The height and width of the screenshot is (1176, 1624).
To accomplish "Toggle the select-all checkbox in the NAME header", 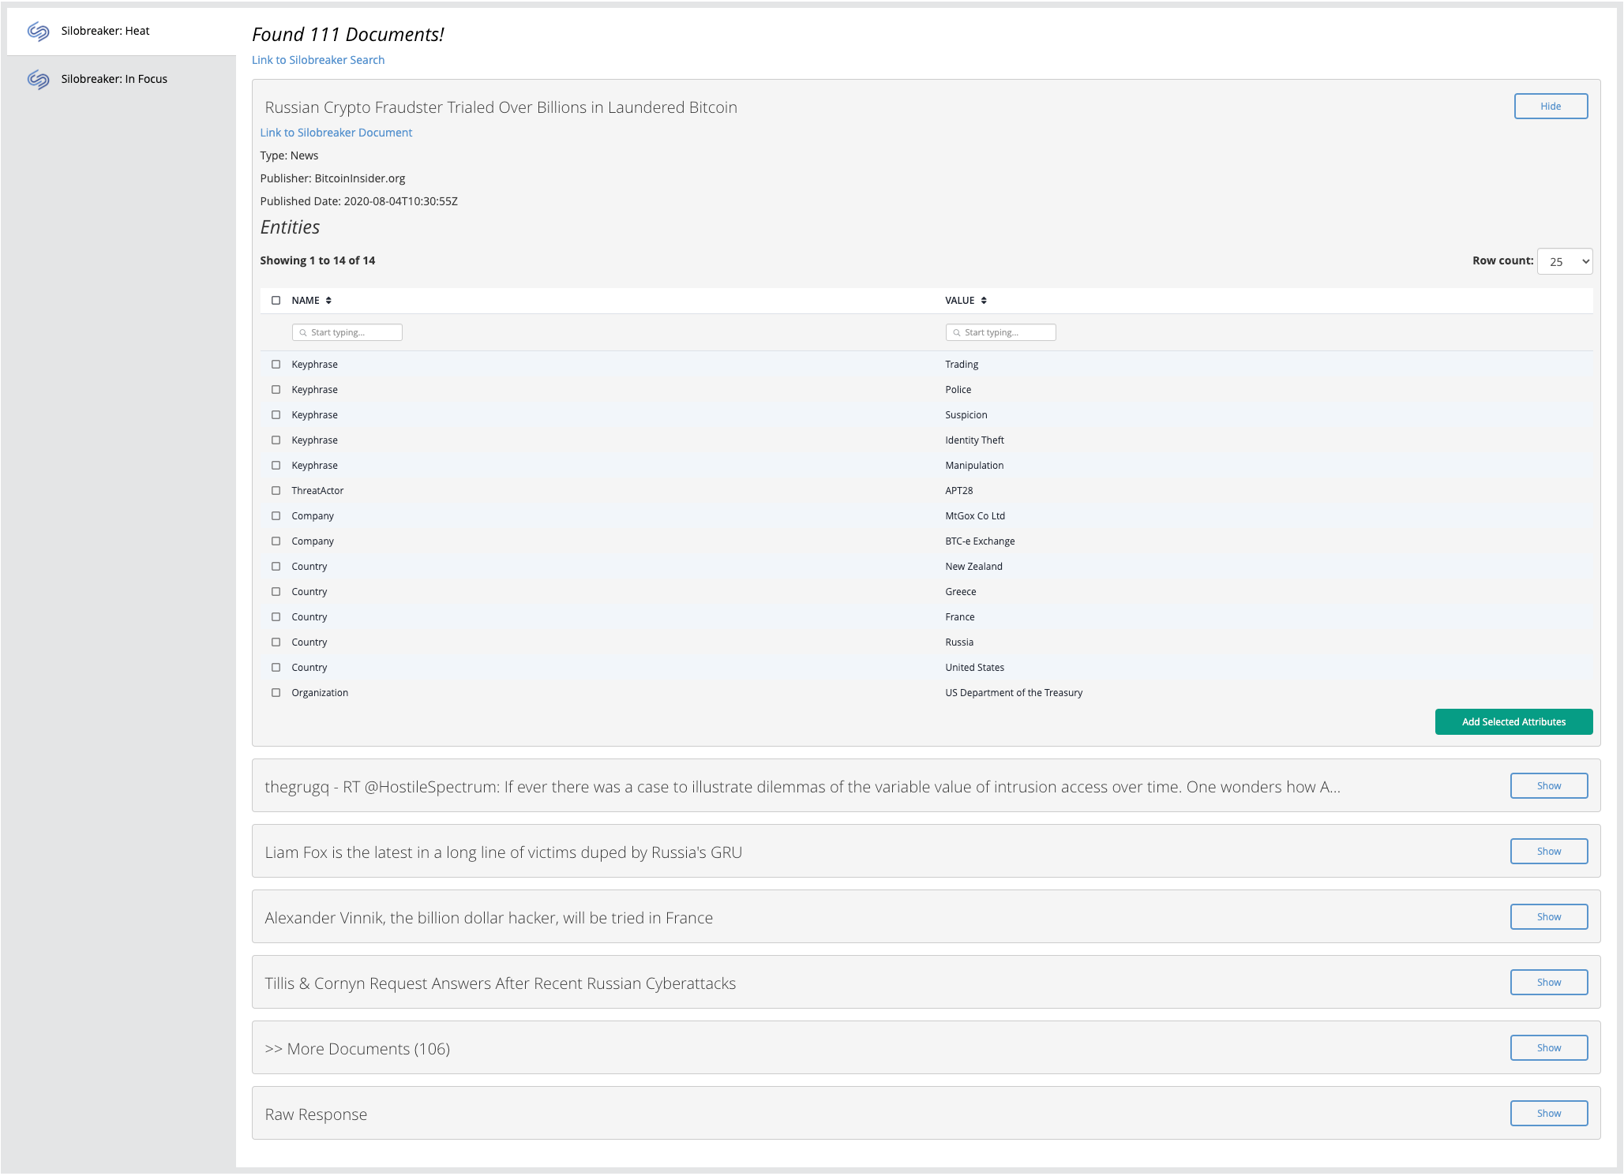I will coord(276,301).
